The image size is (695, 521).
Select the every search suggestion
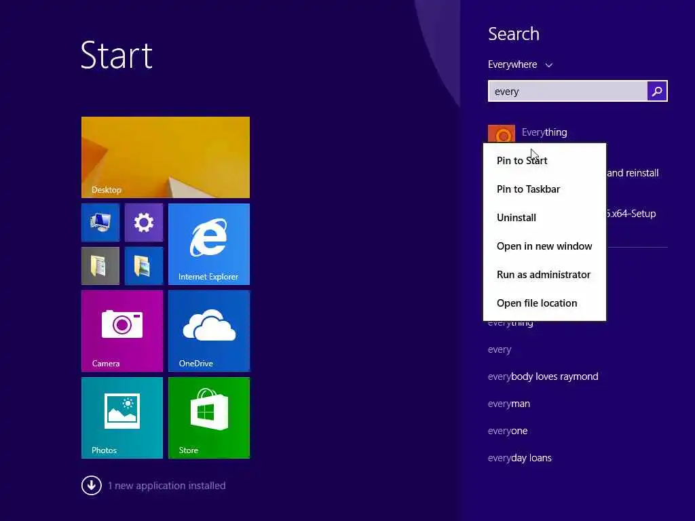tap(500, 349)
